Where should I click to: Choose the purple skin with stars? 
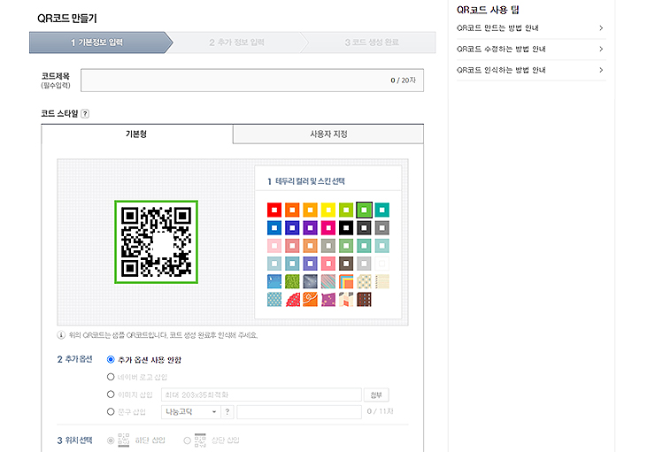327,299
